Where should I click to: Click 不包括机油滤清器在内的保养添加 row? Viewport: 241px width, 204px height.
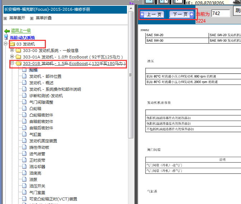tap(193, 129)
